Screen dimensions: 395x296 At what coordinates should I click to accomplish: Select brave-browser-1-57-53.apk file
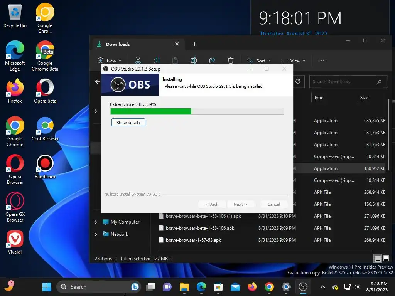coord(194,240)
